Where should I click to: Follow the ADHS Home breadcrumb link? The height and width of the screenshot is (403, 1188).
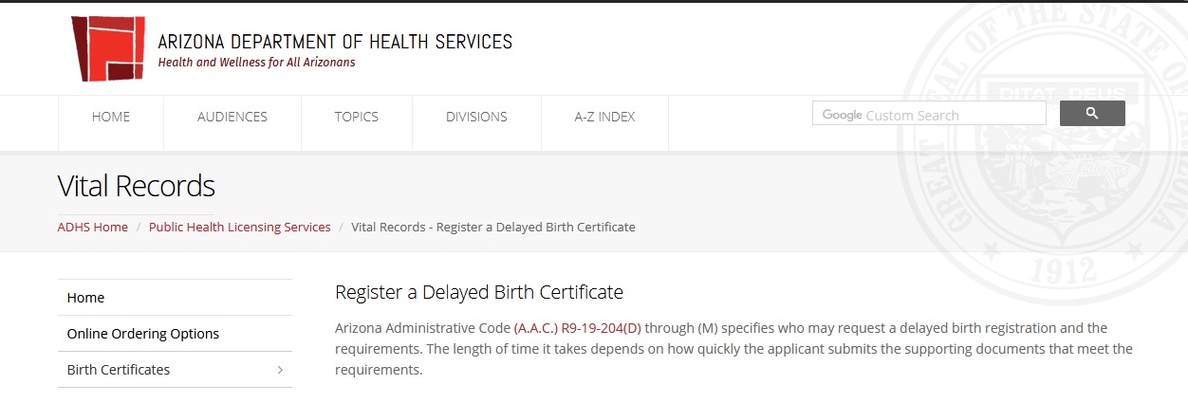point(93,227)
